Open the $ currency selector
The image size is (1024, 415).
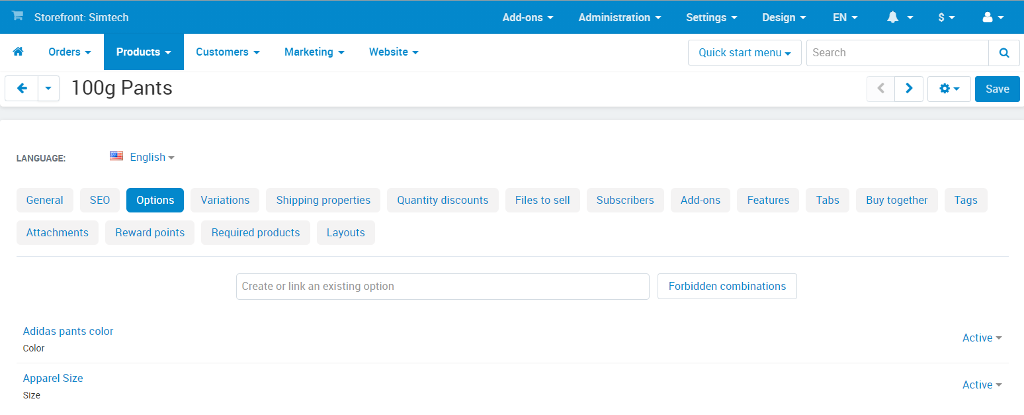[x=947, y=18]
